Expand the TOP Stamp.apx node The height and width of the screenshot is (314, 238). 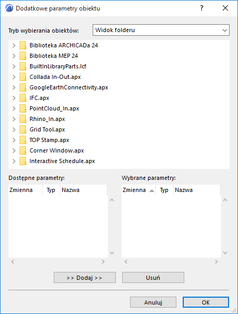pyautogui.click(x=14, y=140)
